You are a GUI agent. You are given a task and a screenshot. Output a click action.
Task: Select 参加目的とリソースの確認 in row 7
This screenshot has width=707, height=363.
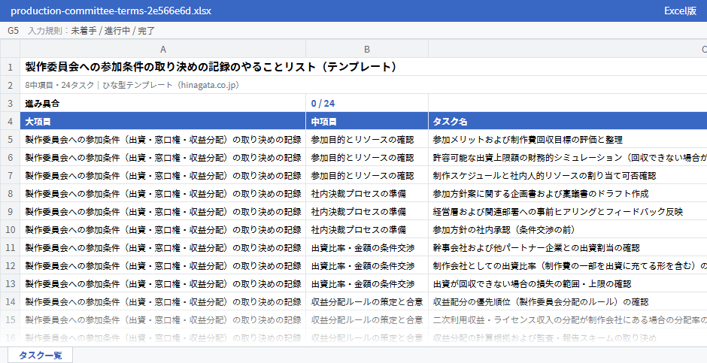367,176
